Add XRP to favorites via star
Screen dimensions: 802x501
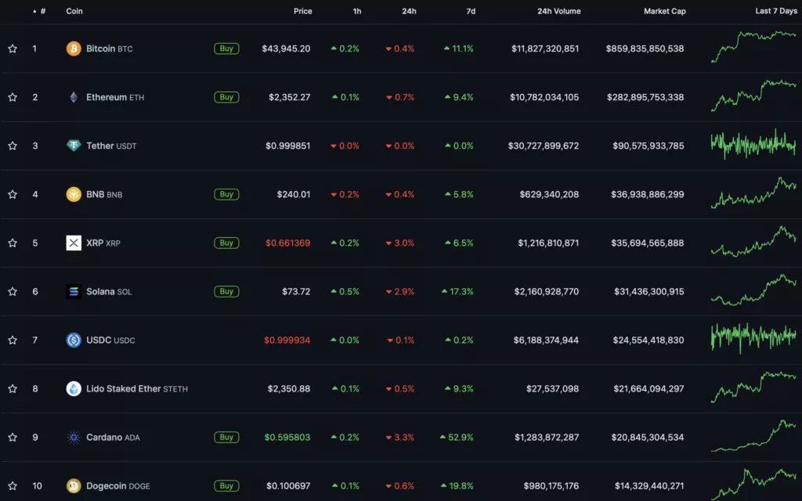click(13, 243)
